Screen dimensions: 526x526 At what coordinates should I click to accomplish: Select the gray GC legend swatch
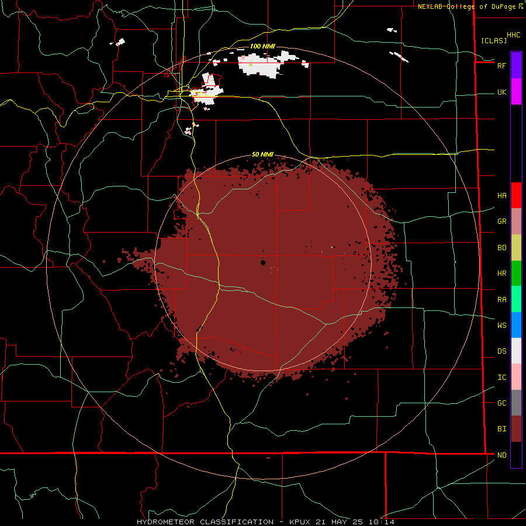click(x=516, y=403)
